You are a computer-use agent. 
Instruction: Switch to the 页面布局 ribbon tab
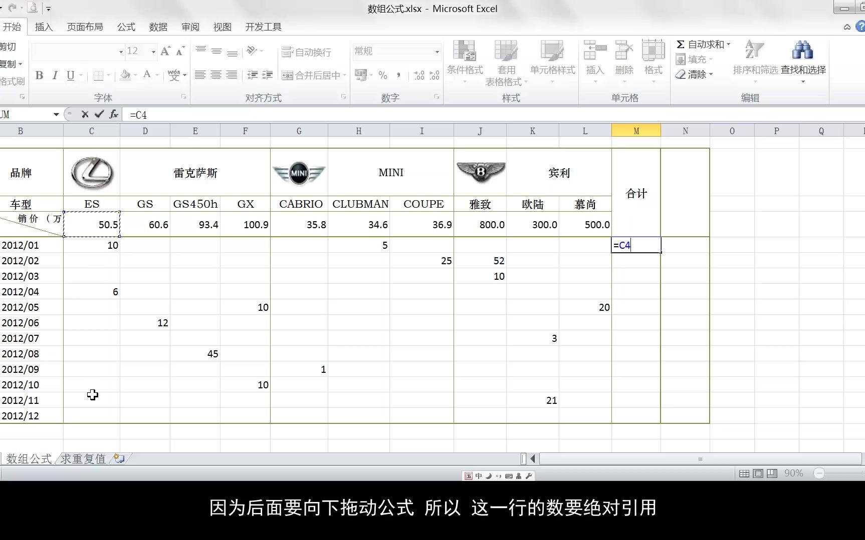pyautogui.click(x=85, y=27)
